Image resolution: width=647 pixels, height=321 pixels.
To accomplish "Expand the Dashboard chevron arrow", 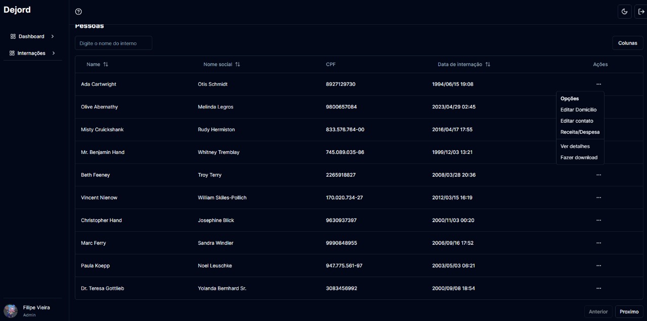I will pos(53,36).
